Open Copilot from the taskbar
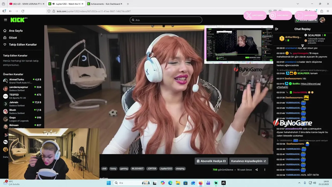Viewport: 332px width, 187px height. [163, 183]
